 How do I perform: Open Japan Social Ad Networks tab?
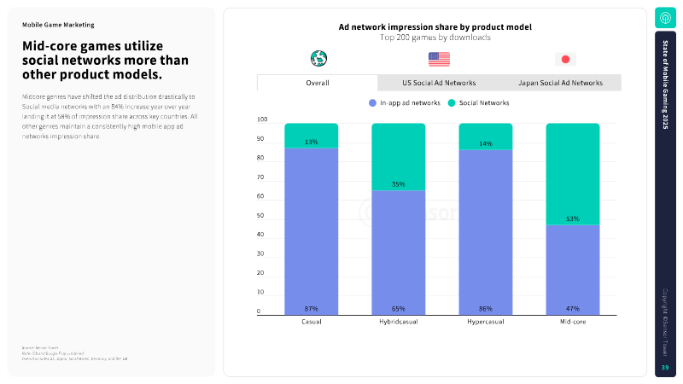pyautogui.click(x=560, y=83)
